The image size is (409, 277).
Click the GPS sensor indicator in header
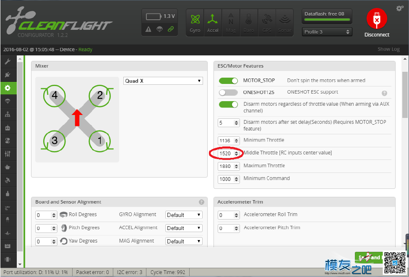(266, 23)
